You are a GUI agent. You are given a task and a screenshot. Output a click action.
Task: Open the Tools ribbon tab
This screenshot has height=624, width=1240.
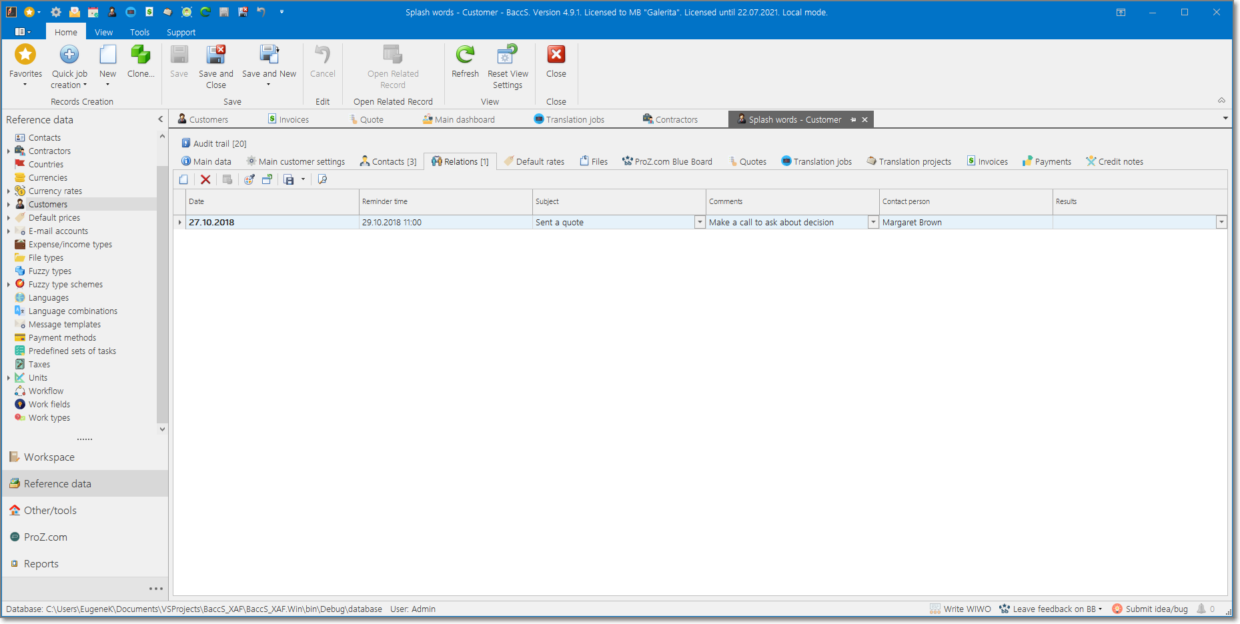point(139,32)
